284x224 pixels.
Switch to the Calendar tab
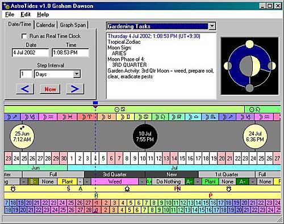(45, 25)
